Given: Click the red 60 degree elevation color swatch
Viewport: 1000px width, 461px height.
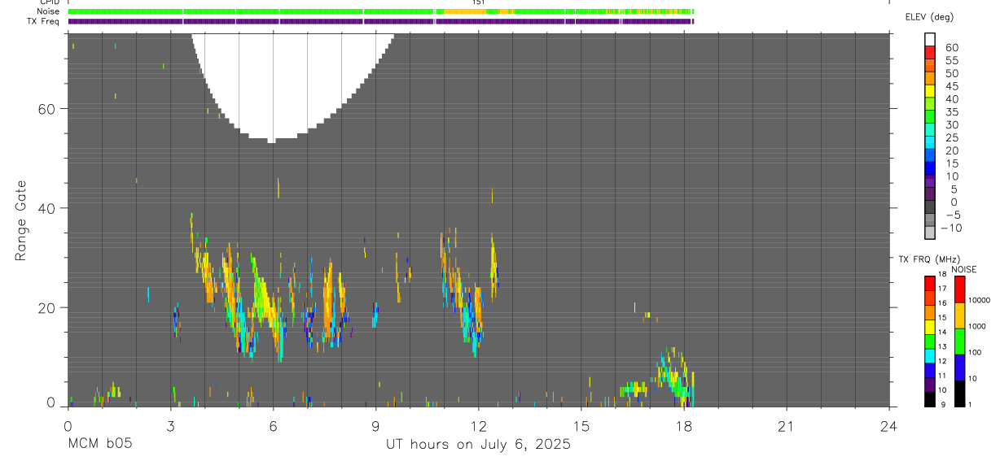Looking at the screenshot, I should click(930, 54).
